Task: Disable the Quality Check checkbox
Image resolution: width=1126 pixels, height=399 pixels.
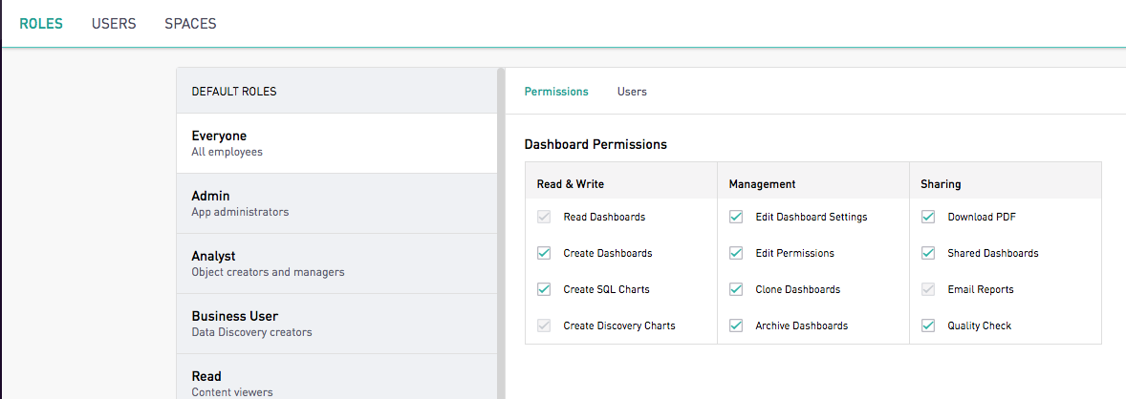Action: 928,325
